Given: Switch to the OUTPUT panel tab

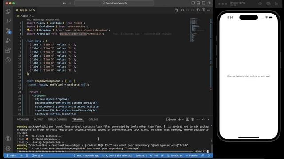Looking at the screenshot, I should 39,120.
